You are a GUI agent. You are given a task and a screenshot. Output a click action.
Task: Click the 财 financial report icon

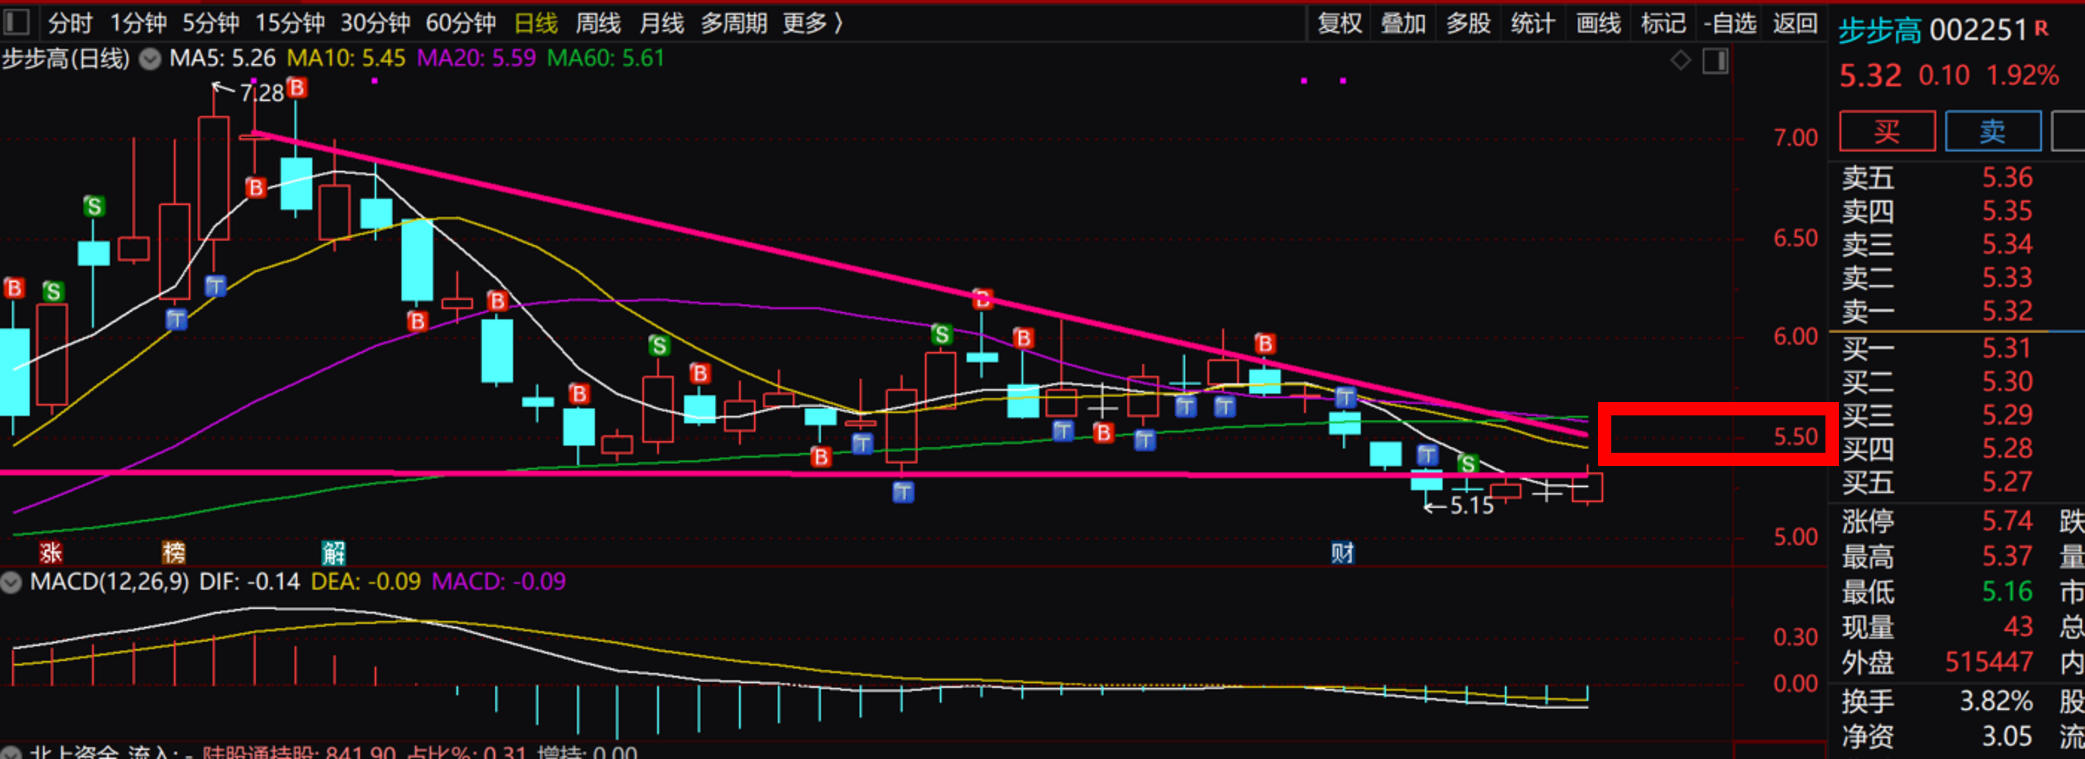coord(1342,553)
